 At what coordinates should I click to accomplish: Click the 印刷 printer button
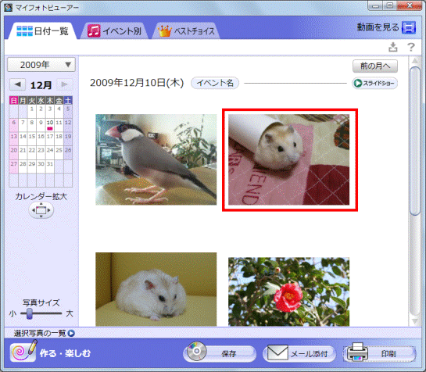click(379, 353)
